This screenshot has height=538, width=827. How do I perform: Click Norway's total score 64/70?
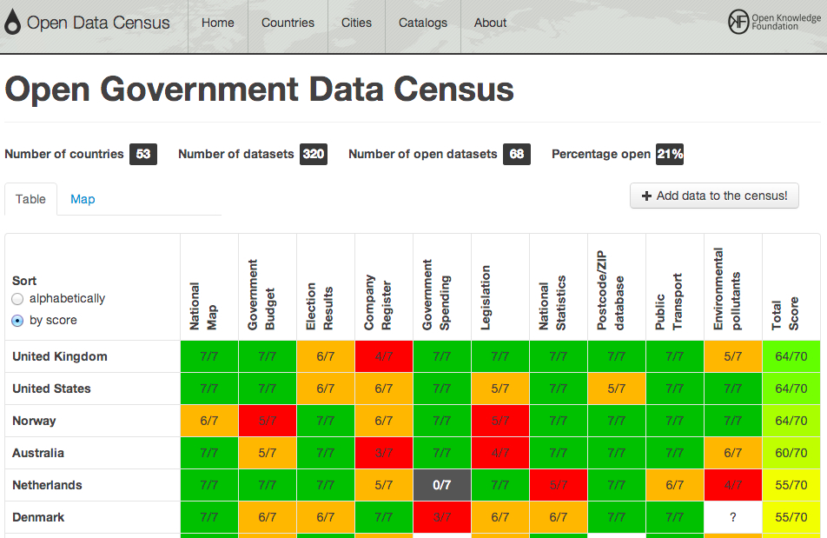click(x=791, y=421)
